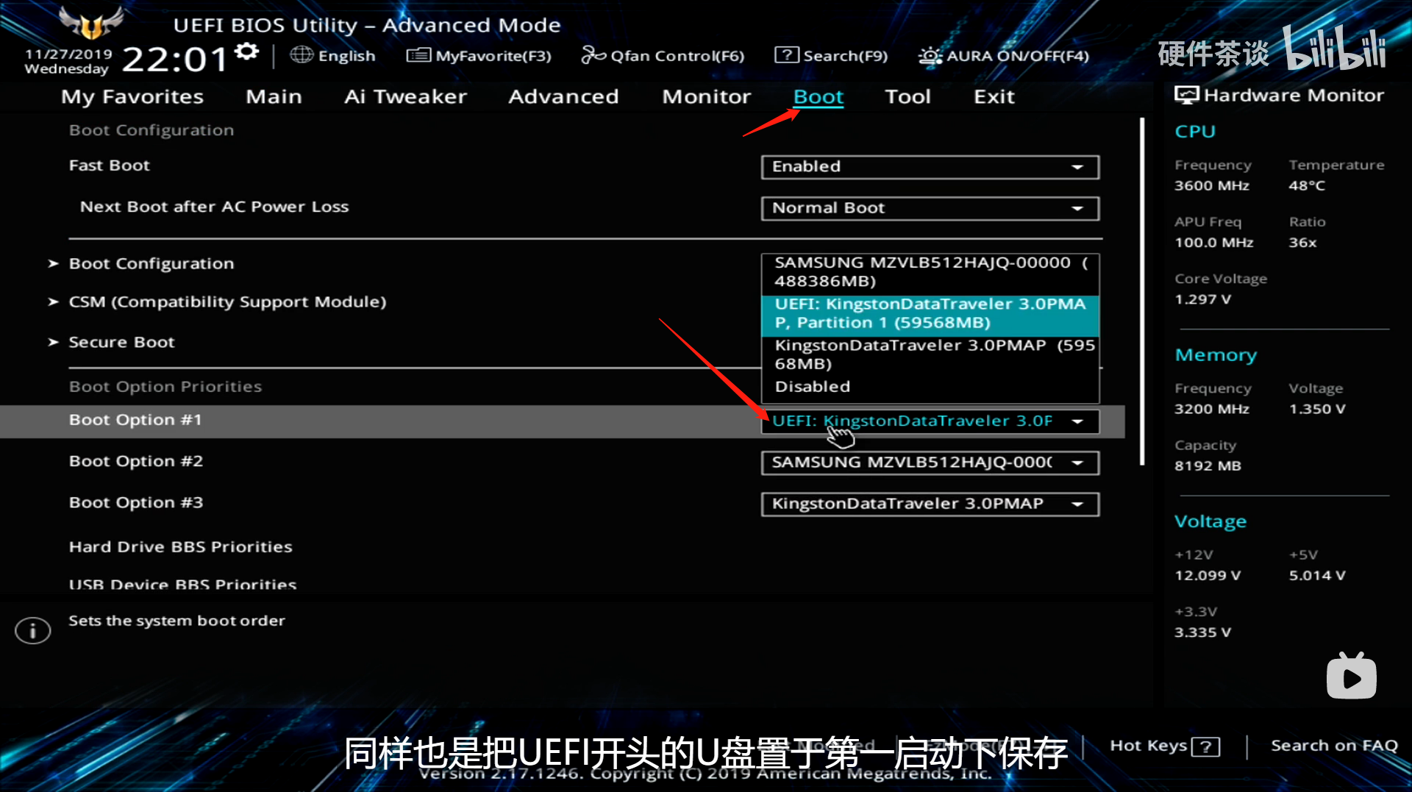Open Boot Option #1 dropdown
Image resolution: width=1412 pixels, height=792 pixels.
click(x=930, y=421)
